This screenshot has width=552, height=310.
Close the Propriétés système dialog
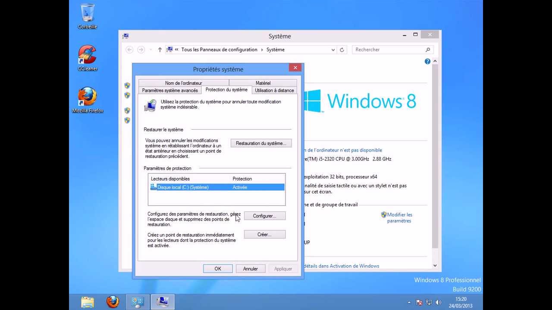(x=295, y=68)
